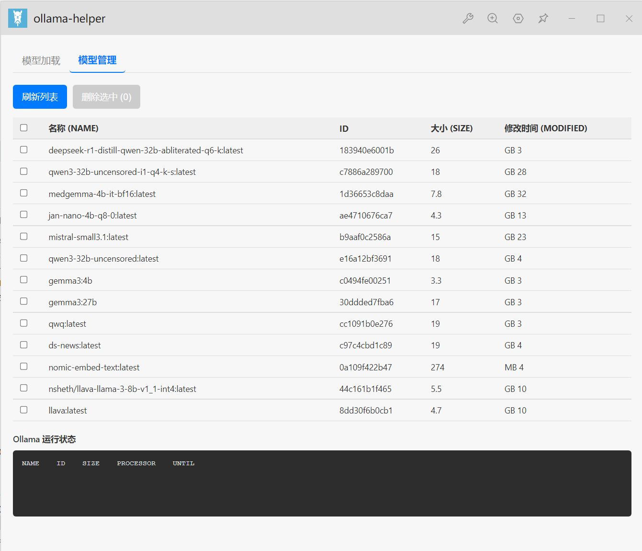Select model name llava:latest
The image size is (642, 551).
coord(68,411)
